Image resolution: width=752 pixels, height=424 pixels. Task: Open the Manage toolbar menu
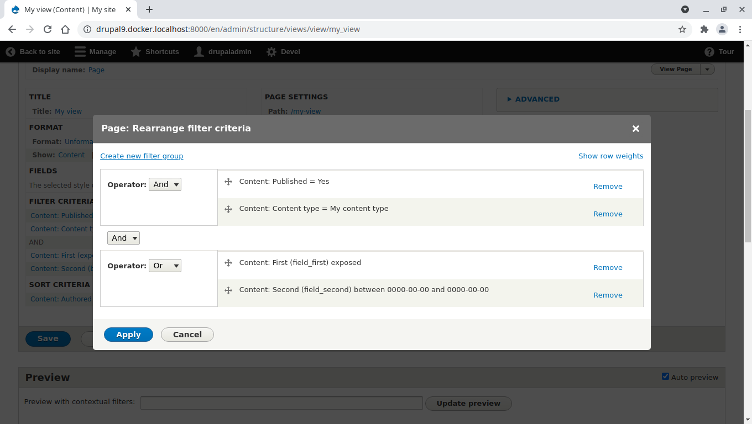[95, 52]
